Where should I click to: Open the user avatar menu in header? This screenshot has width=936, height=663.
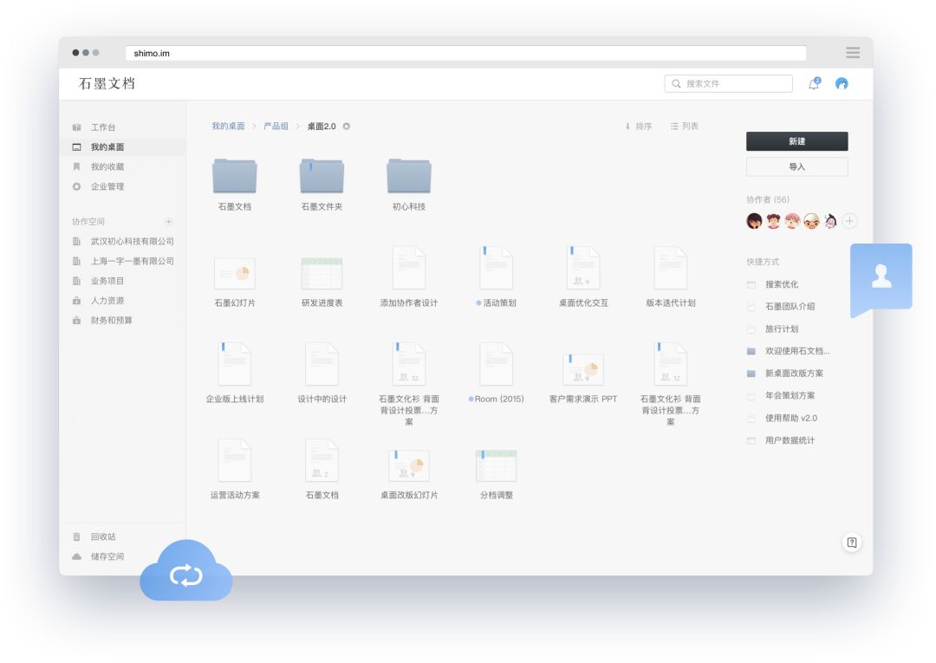click(x=842, y=83)
